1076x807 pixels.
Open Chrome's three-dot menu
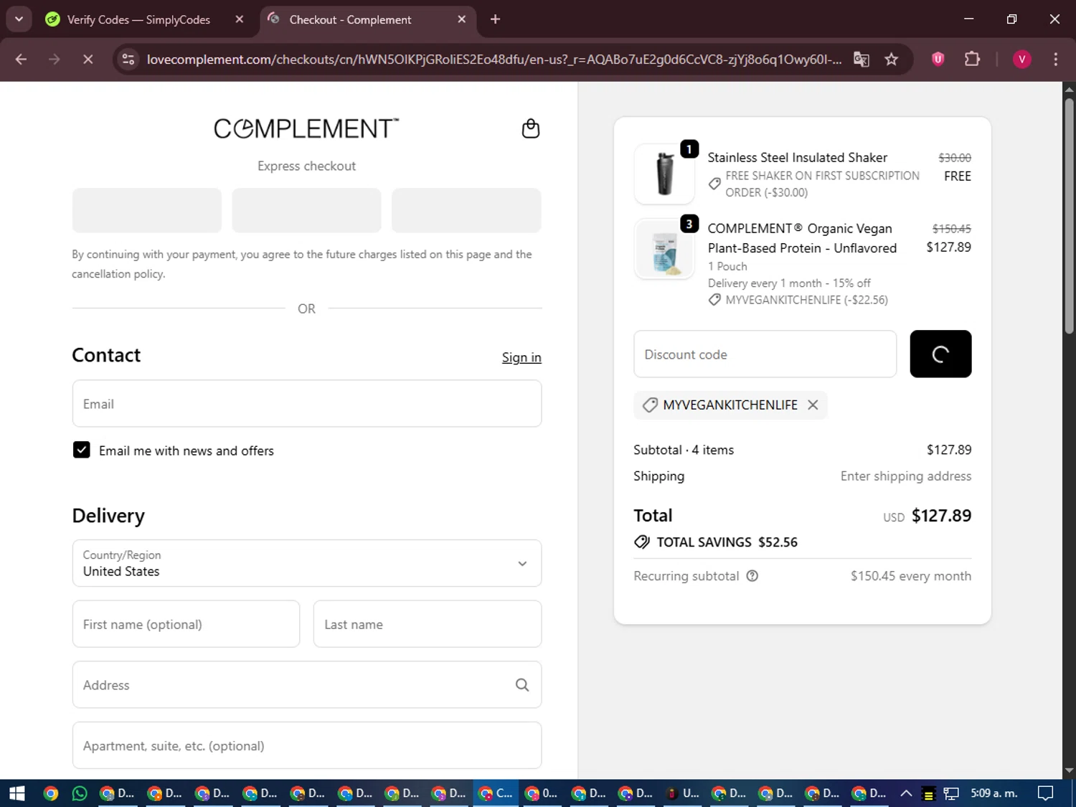click(x=1055, y=60)
